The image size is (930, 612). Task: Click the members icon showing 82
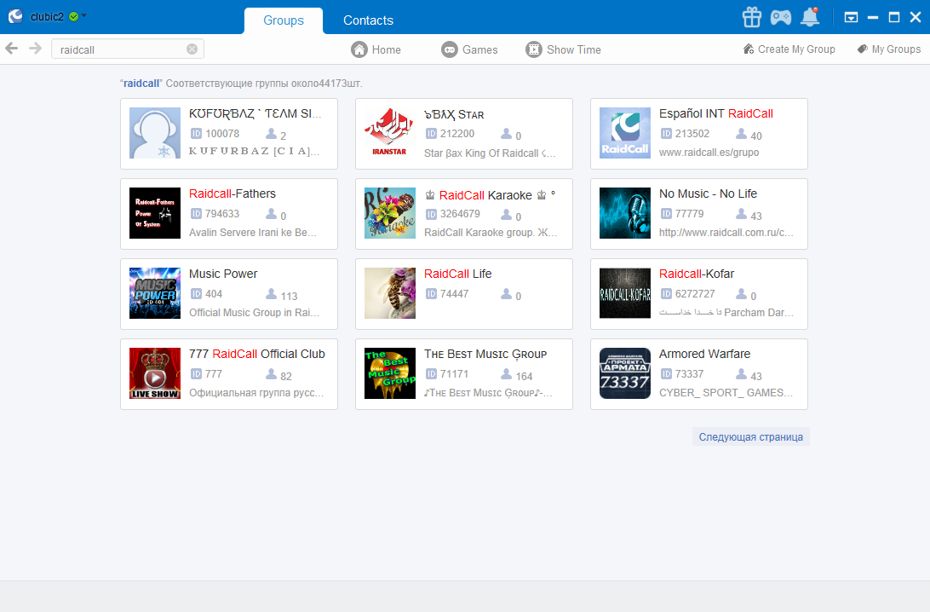pos(271,374)
